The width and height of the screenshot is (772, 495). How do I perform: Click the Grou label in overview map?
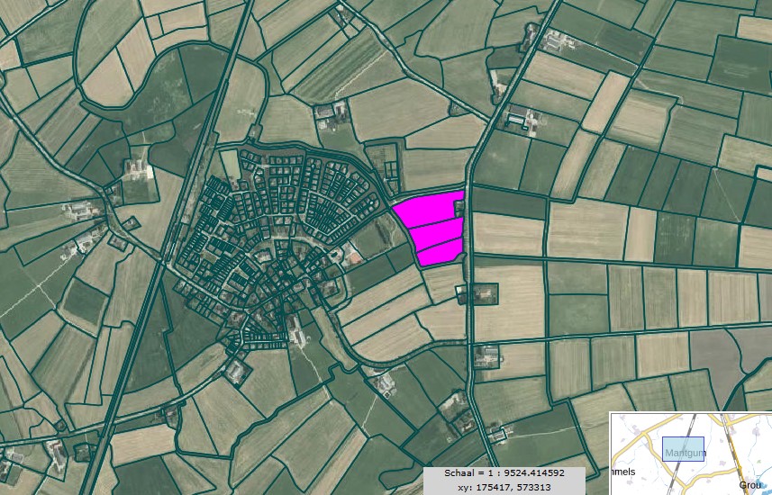click(749, 485)
